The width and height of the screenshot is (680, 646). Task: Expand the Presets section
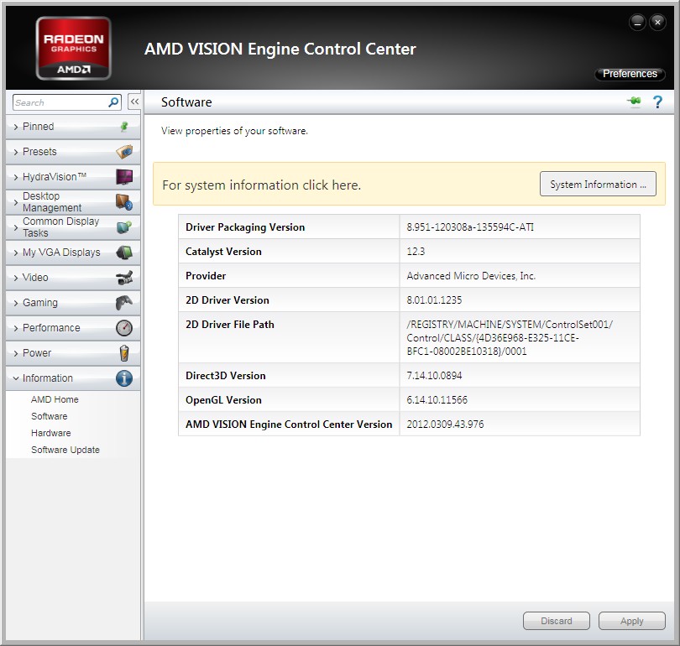[73, 152]
